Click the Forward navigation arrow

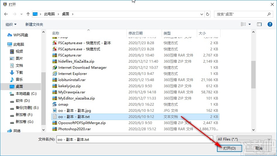[14, 14]
